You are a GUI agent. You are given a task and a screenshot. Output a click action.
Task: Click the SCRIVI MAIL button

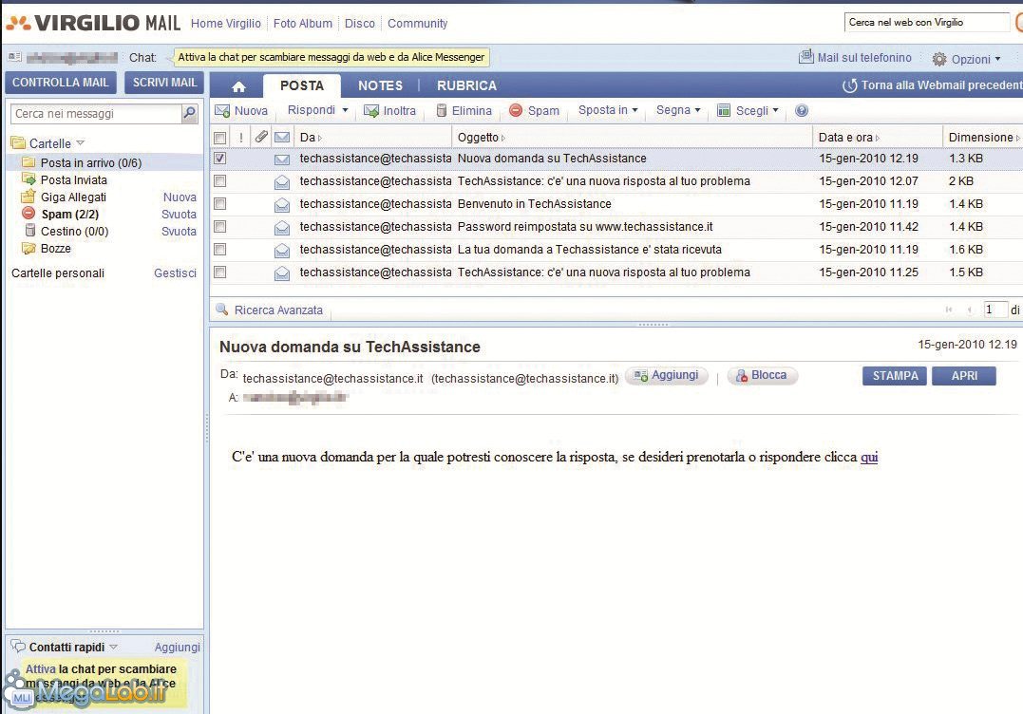tap(164, 83)
